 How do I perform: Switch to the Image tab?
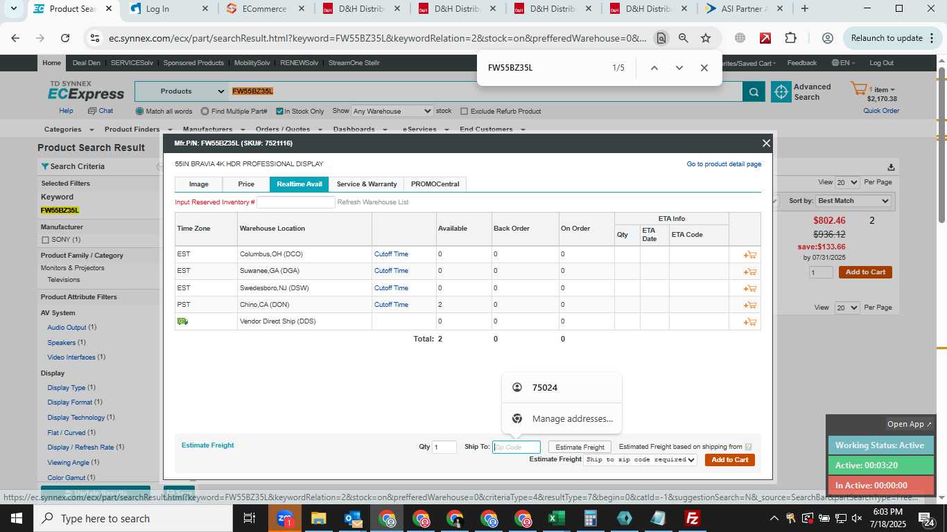point(199,184)
